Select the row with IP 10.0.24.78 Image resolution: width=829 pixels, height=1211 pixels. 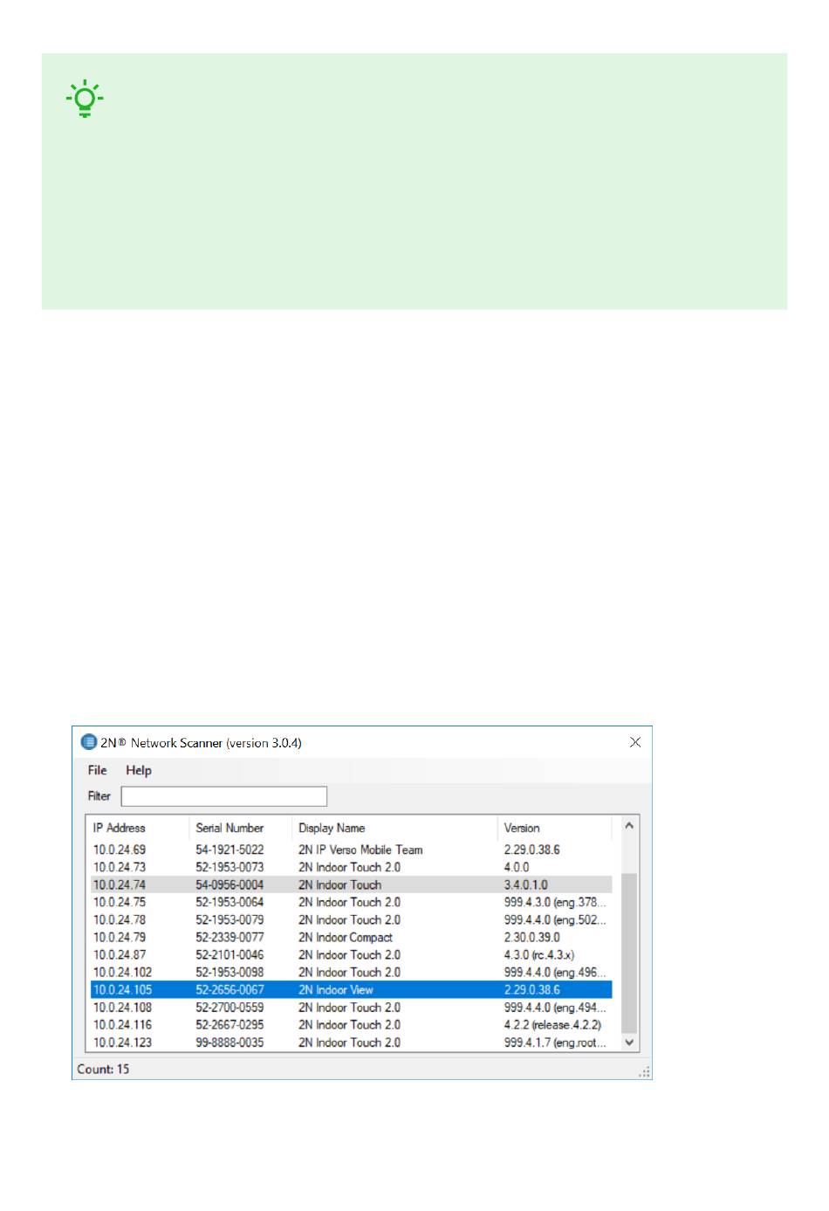pos(352,919)
